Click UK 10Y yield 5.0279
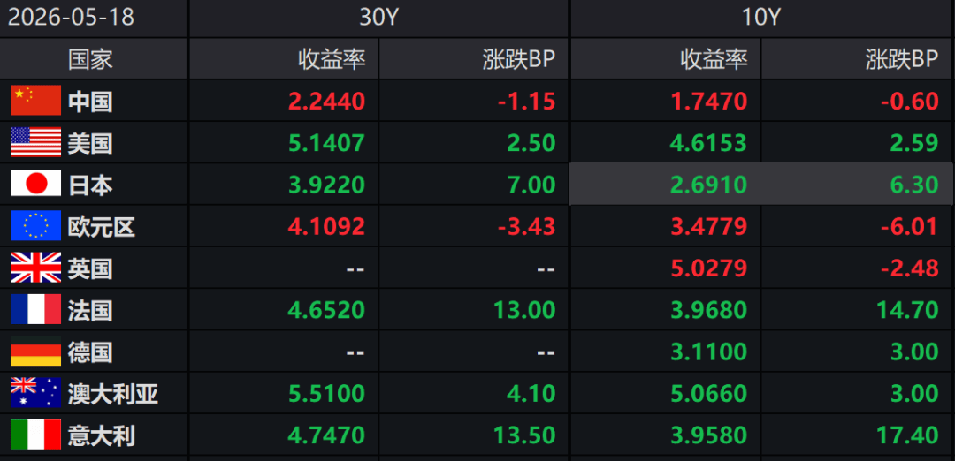Screen dimensions: 955x461 tap(709, 268)
